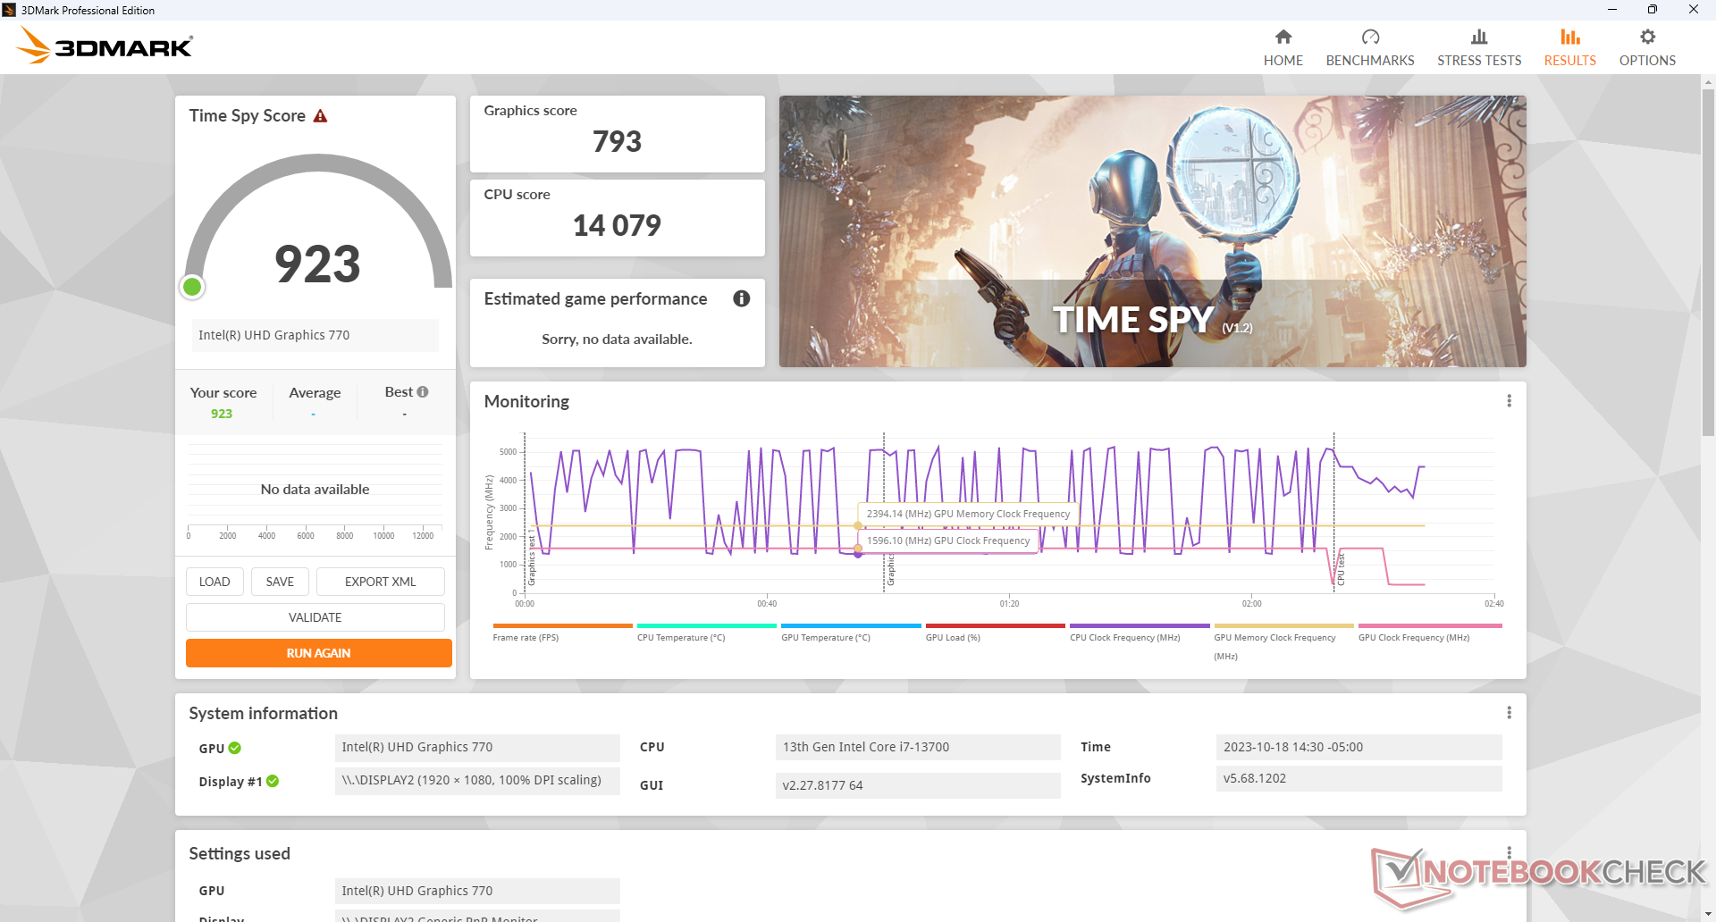Toggle GPU Clock Frequency pink legend

tap(1429, 633)
